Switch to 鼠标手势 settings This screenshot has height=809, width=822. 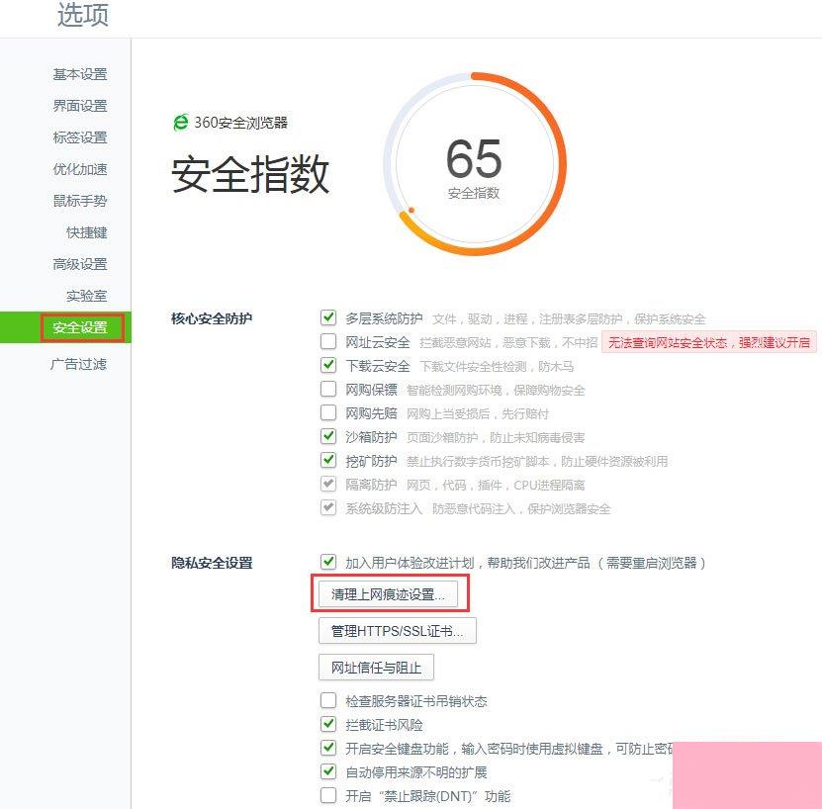coord(80,201)
